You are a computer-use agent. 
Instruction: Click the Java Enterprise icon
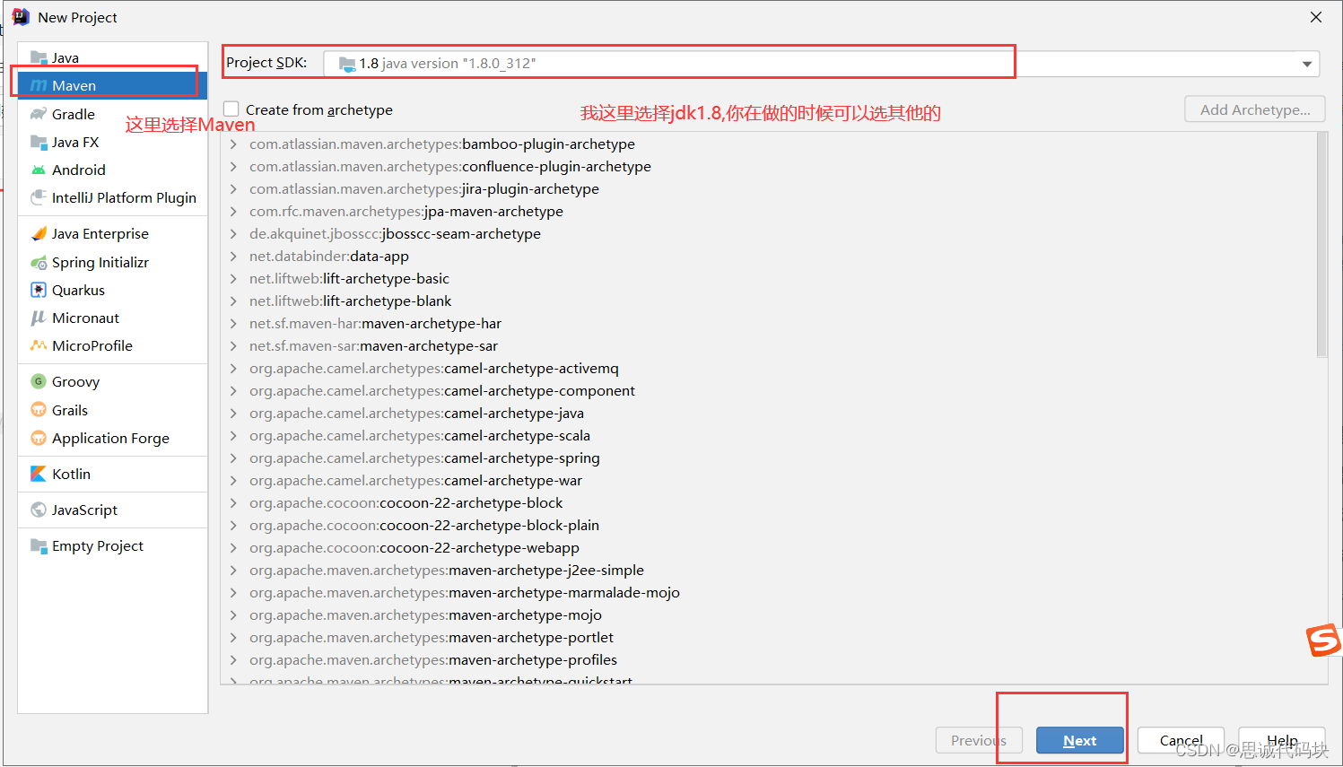point(39,233)
